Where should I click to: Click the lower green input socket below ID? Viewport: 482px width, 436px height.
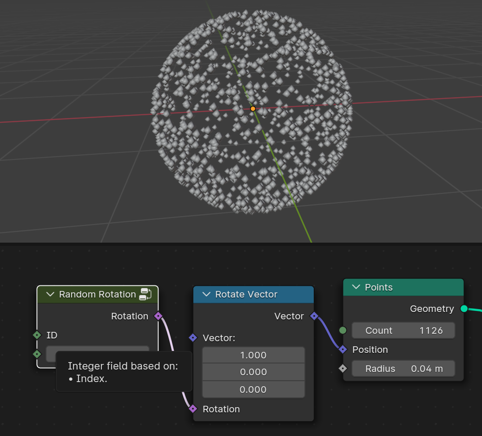pos(37,354)
